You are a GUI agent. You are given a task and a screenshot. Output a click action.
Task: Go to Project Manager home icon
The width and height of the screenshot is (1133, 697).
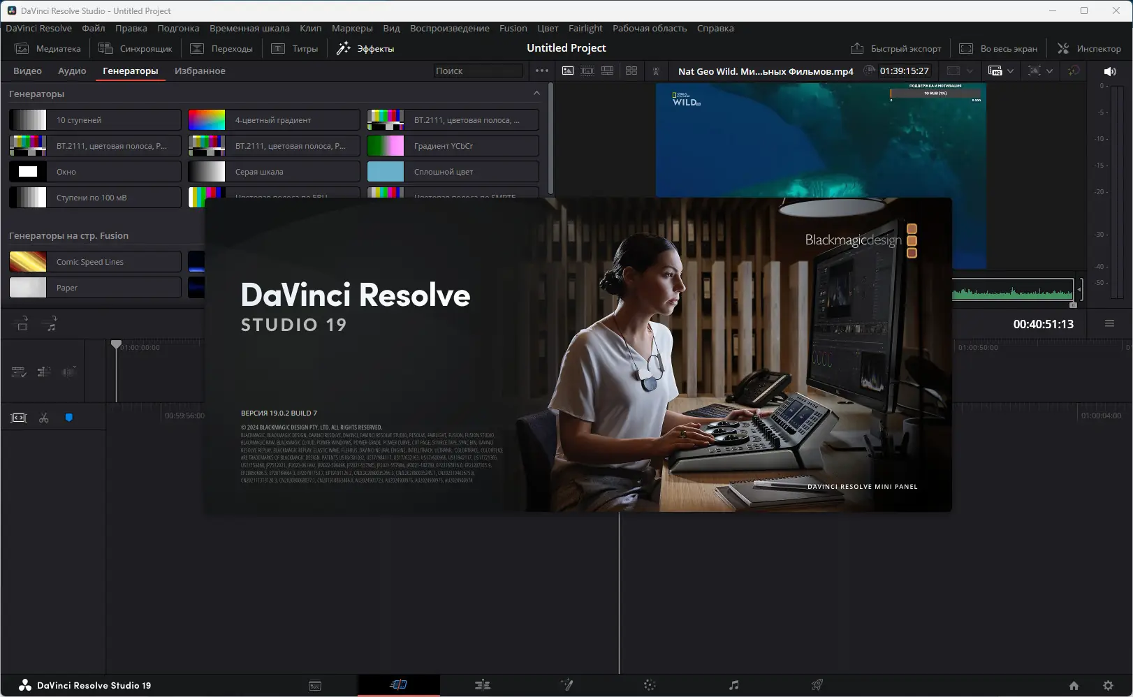pyautogui.click(x=1074, y=686)
